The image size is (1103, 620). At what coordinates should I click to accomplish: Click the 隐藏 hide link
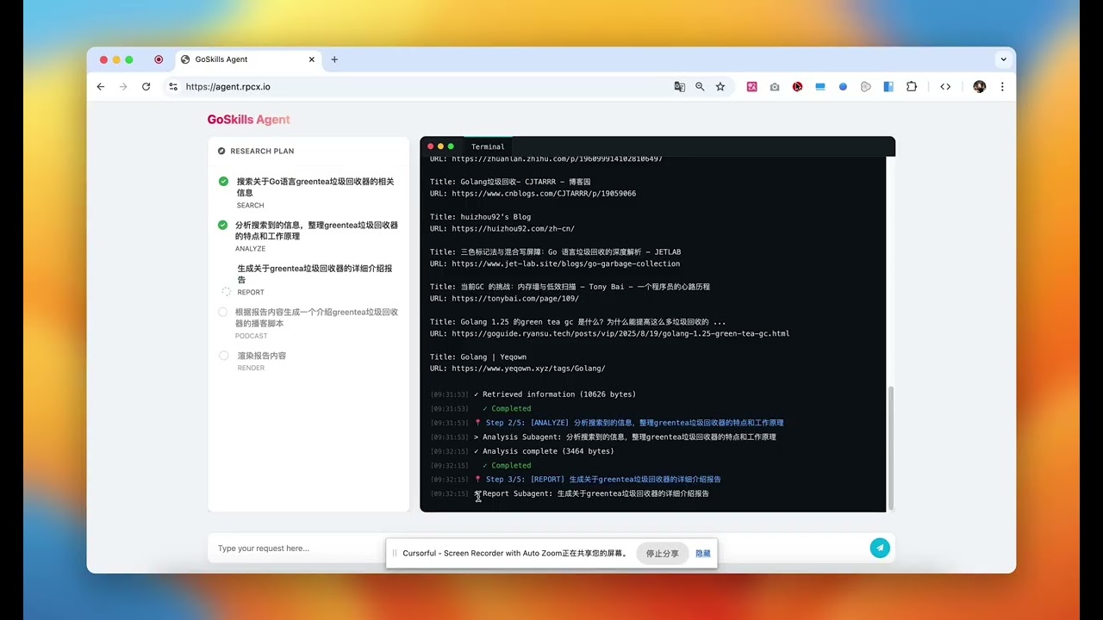pyautogui.click(x=703, y=554)
